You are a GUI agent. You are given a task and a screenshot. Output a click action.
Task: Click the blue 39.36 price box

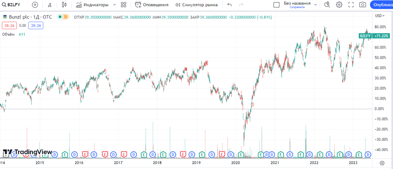click(36, 26)
